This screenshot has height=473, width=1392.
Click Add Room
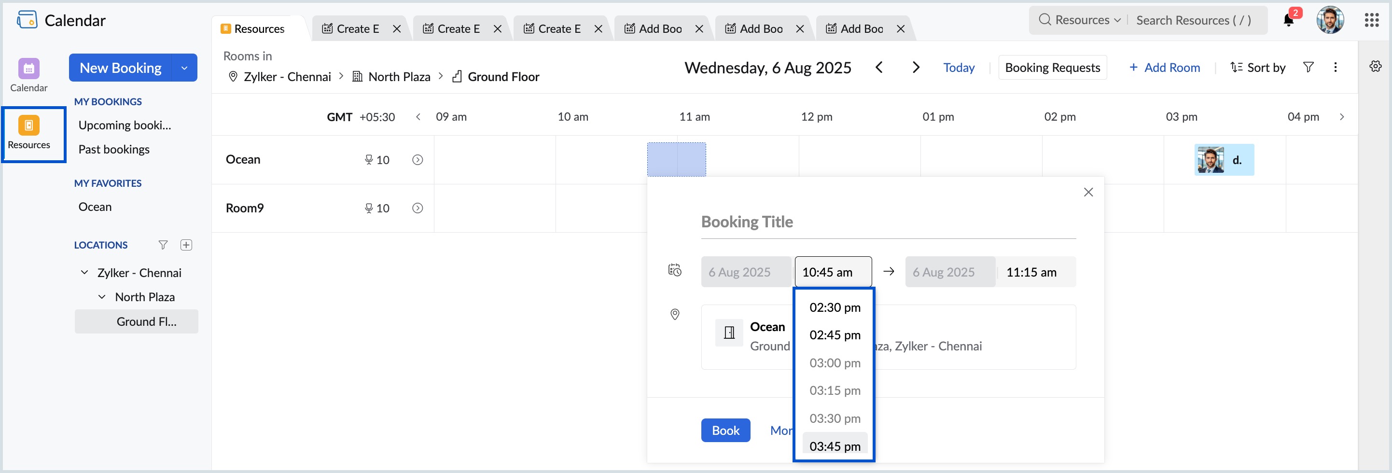(x=1165, y=68)
